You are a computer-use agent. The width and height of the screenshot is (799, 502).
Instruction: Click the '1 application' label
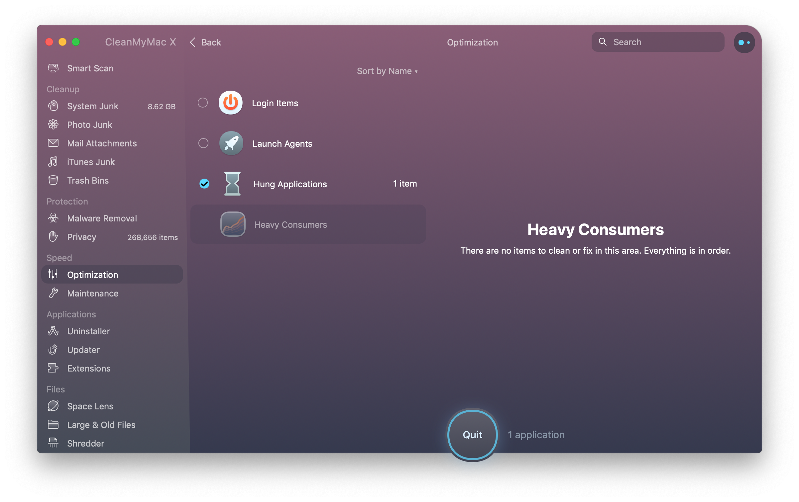tap(536, 435)
